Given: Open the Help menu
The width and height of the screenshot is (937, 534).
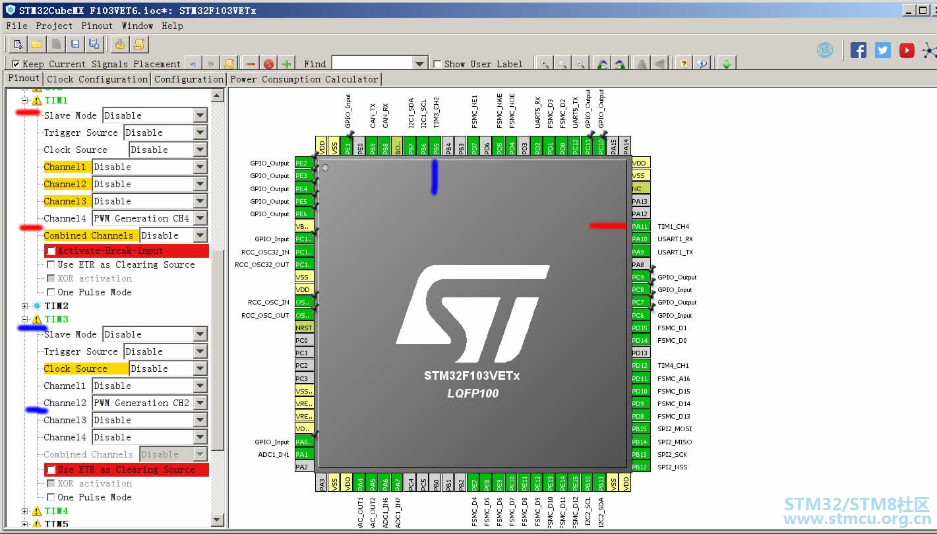Looking at the screenshot, I should coord(172,26).
